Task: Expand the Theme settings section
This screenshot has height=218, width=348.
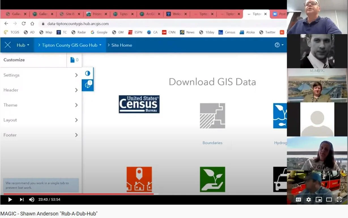Action: (40, 105)
